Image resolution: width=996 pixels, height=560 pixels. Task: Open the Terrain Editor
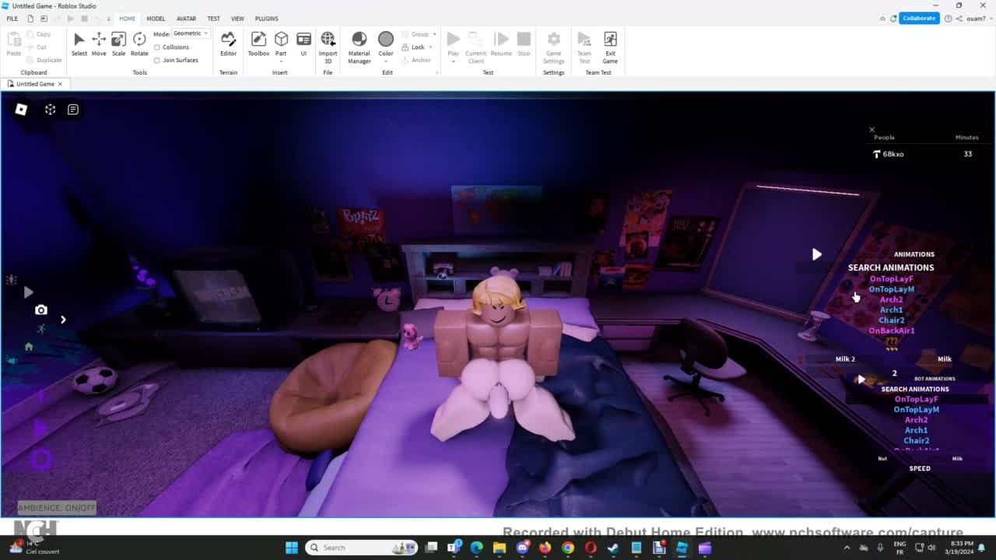[228, 44]
